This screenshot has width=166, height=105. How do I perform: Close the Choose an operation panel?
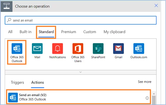click(156, 6)
